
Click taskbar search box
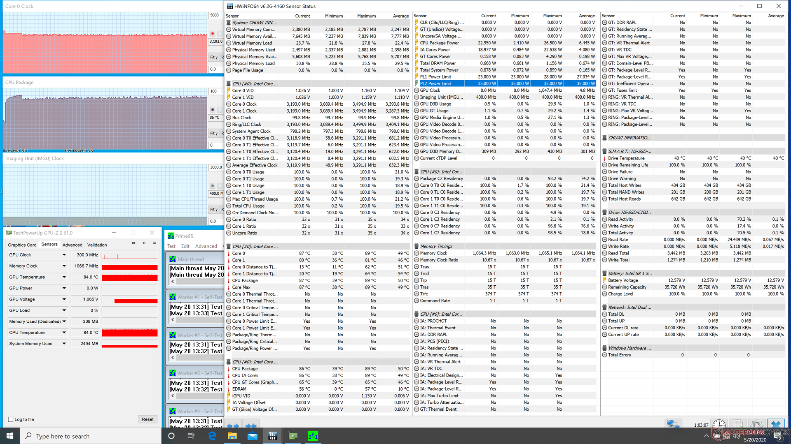tap(90, 436)
